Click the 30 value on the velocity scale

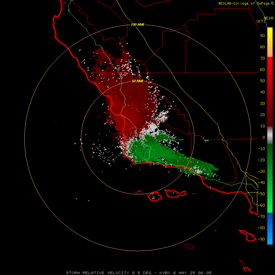pos(262,104)
